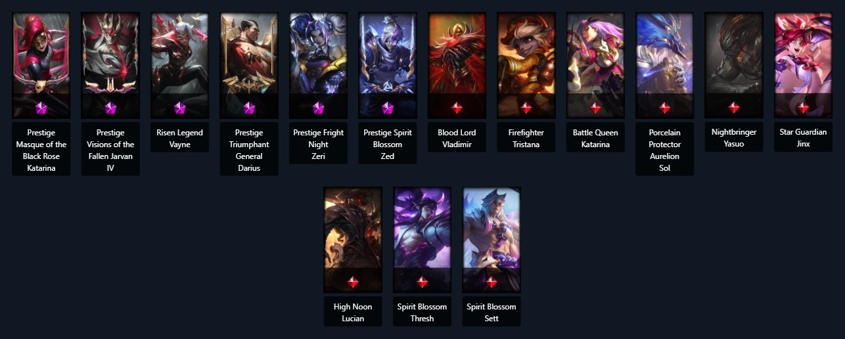Screen dimensions: 845x339
Task: Click the High Noon Lucian name label
Action: [x=353, y=313]
